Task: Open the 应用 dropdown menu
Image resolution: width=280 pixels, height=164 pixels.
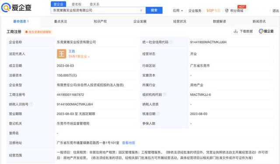Action: point(178,10)
